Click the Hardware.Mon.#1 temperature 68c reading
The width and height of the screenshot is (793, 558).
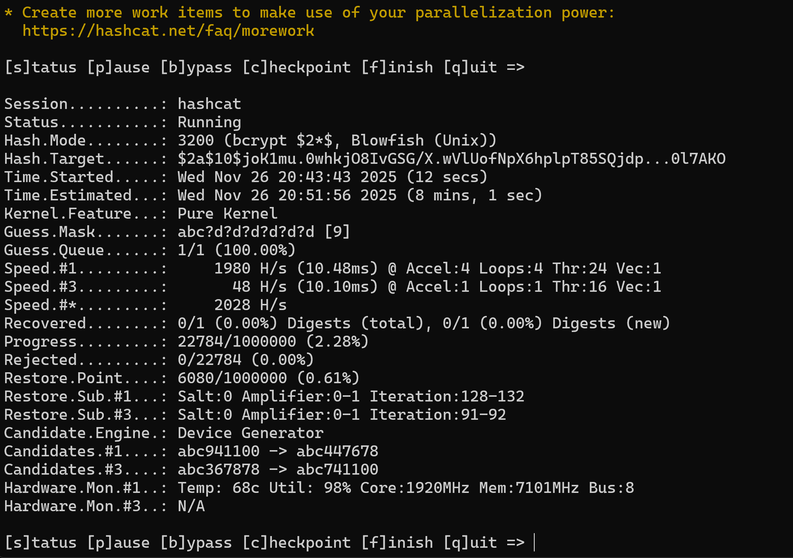point(246,488)
